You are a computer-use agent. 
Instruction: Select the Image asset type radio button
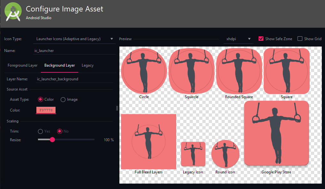click(x=63, y=99)
